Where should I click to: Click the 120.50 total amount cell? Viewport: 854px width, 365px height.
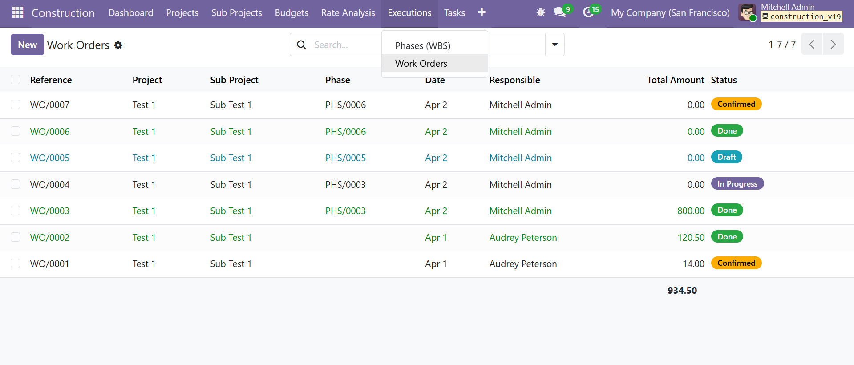[691, 238]
